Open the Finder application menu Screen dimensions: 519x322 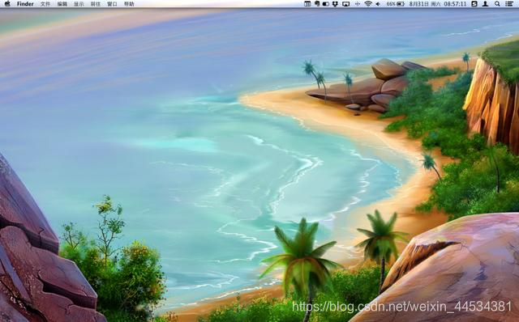click(25, 4)
